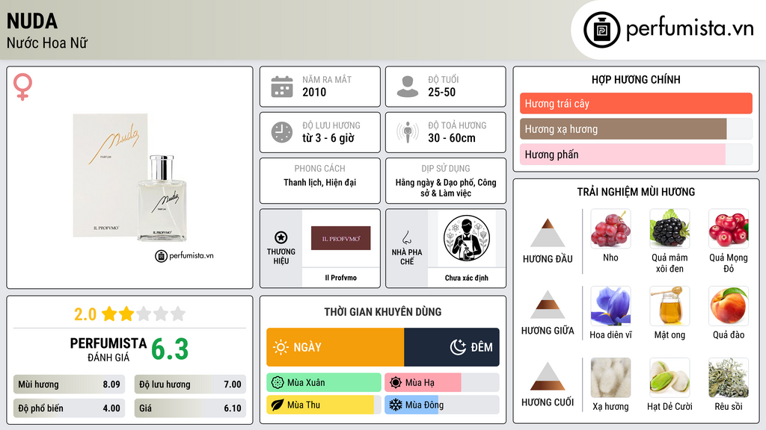766x430 pixels.
Task: Click the Quả mâm xôi đen blackberry image
Action: coord(670,228)
